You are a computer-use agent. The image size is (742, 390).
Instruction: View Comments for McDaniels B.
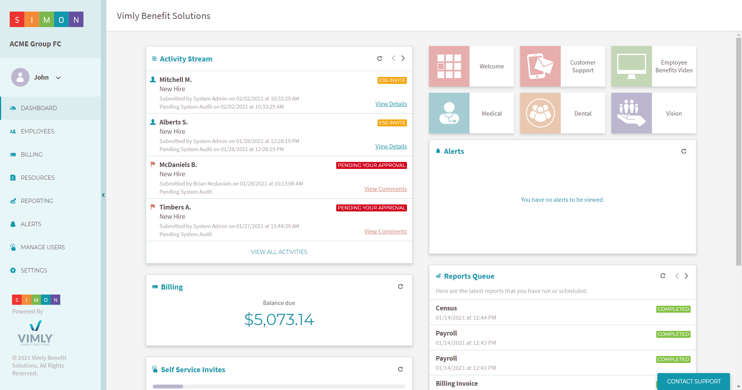click(385, 189)
